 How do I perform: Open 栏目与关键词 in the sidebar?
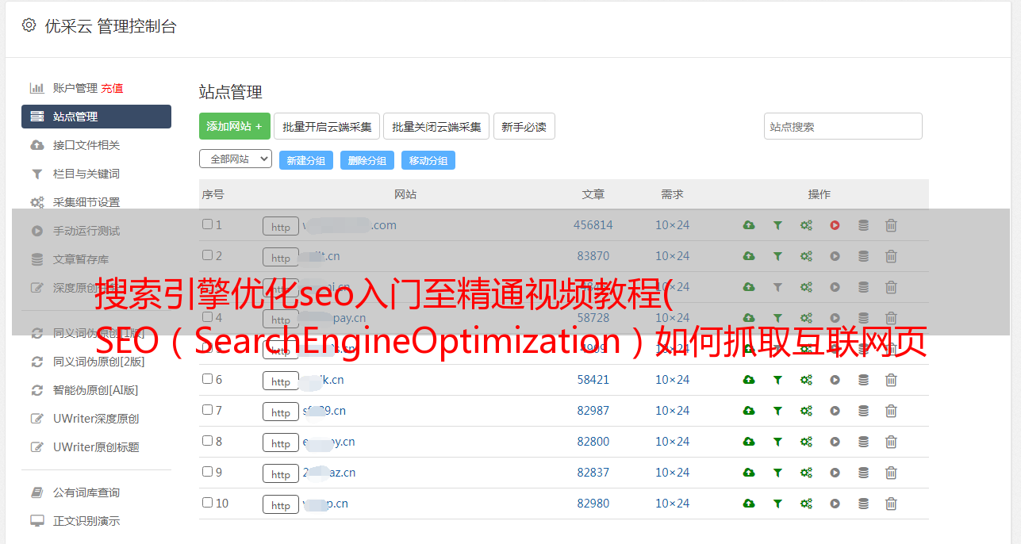[86, 174]
